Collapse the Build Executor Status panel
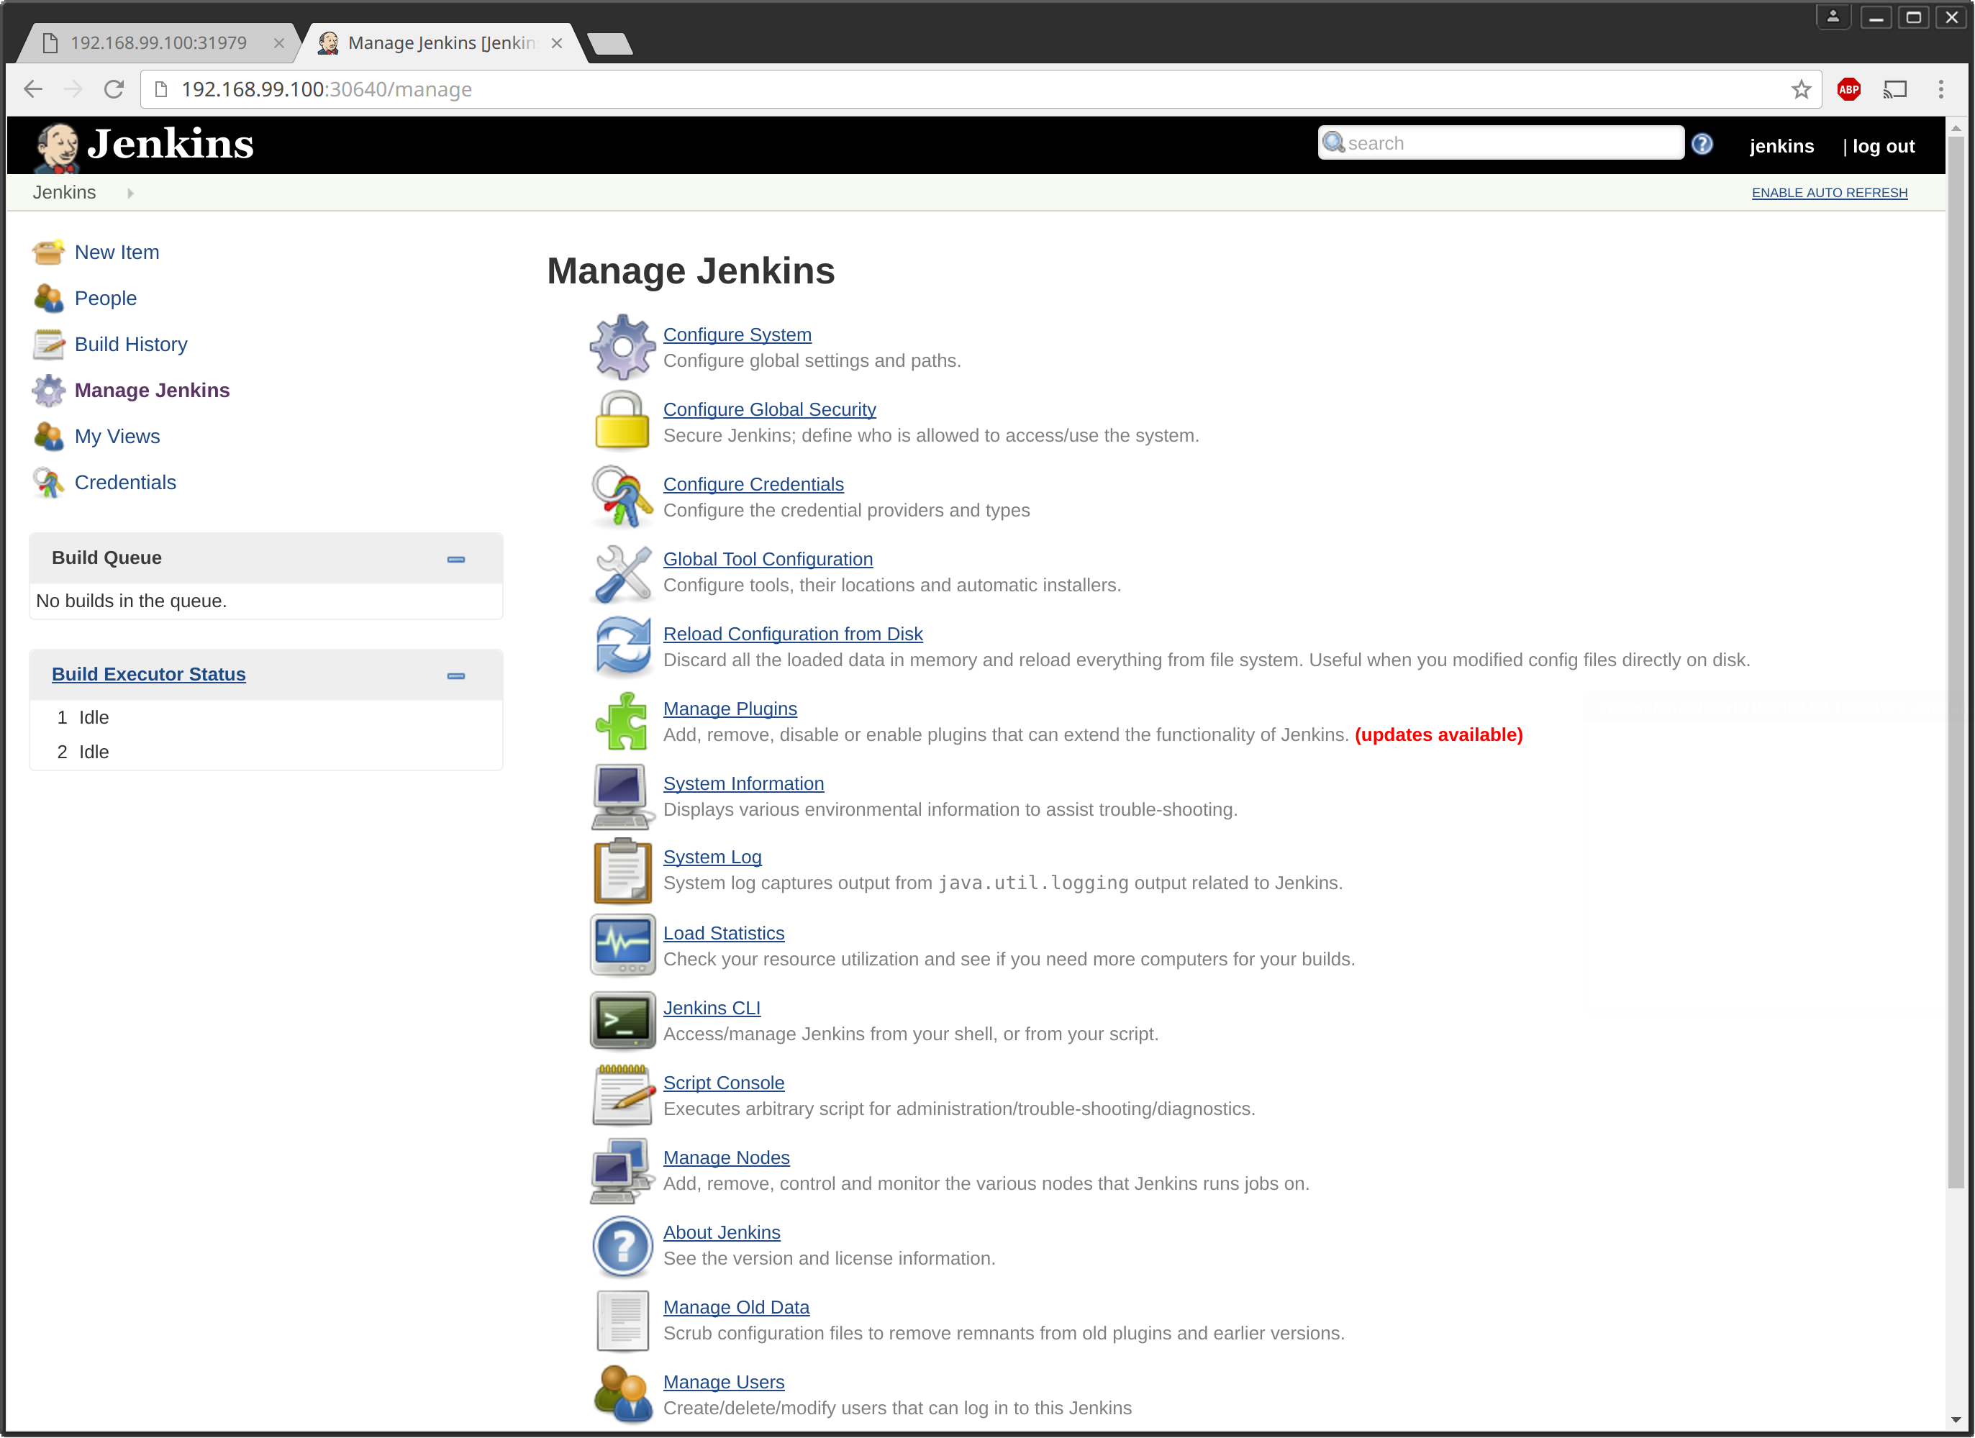1975x1438 pixels. coord(455,675)
